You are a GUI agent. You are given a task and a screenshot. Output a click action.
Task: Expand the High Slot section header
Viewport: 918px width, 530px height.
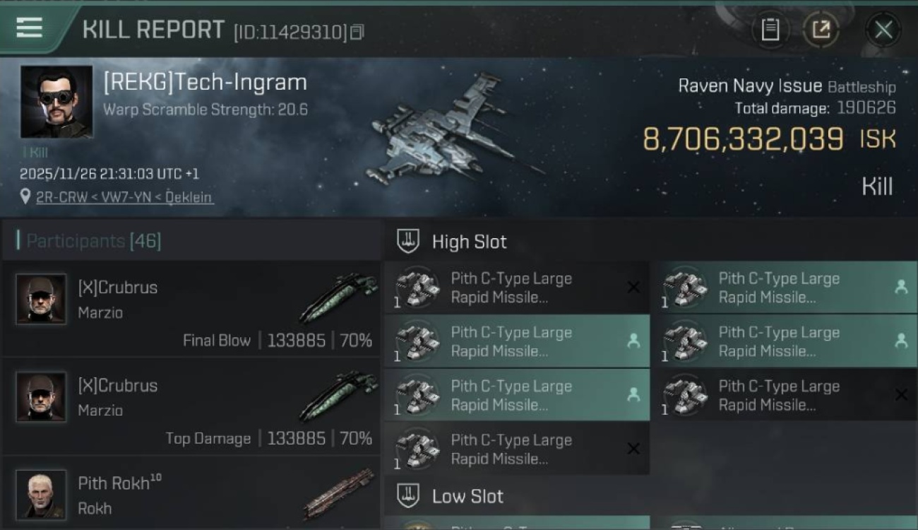470,242
